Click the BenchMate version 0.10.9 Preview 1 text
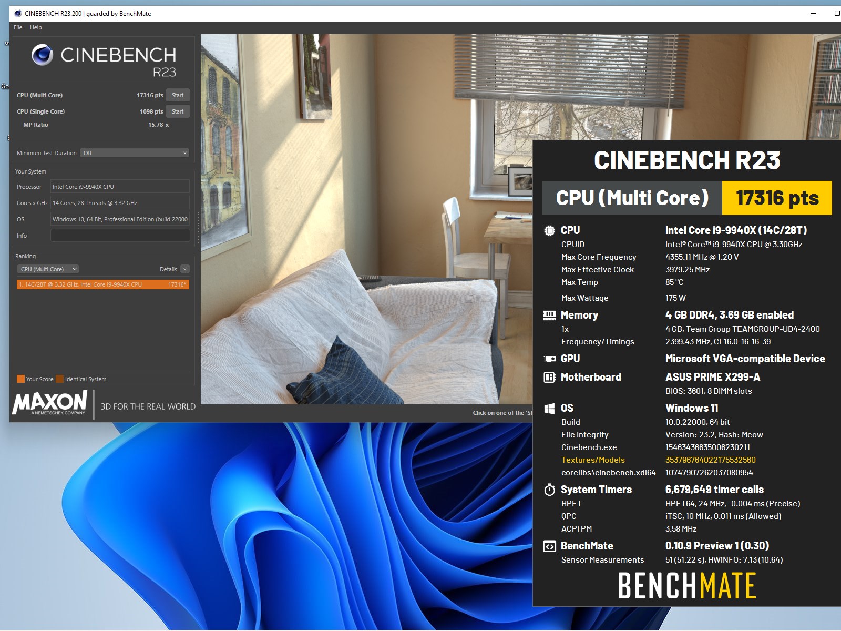The width and height of the screenshot is (841, 631). (x=717, y=546)
